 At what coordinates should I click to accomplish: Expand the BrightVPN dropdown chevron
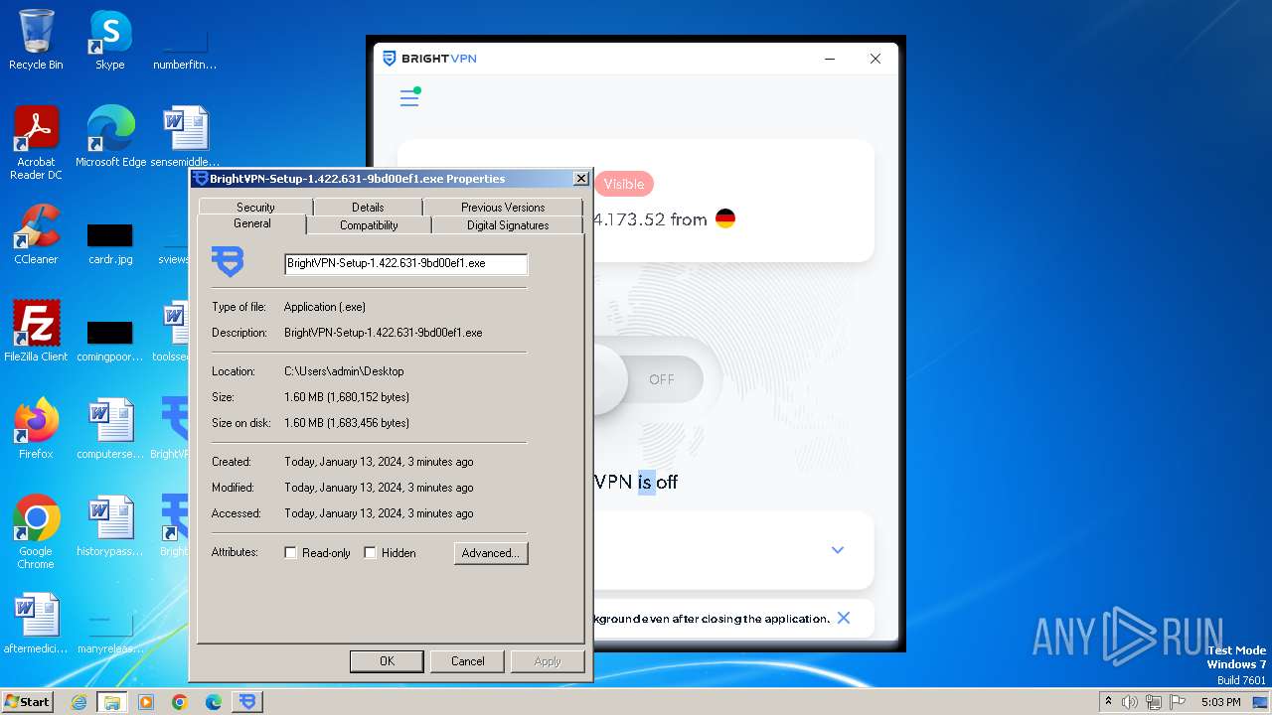point(838,550)
